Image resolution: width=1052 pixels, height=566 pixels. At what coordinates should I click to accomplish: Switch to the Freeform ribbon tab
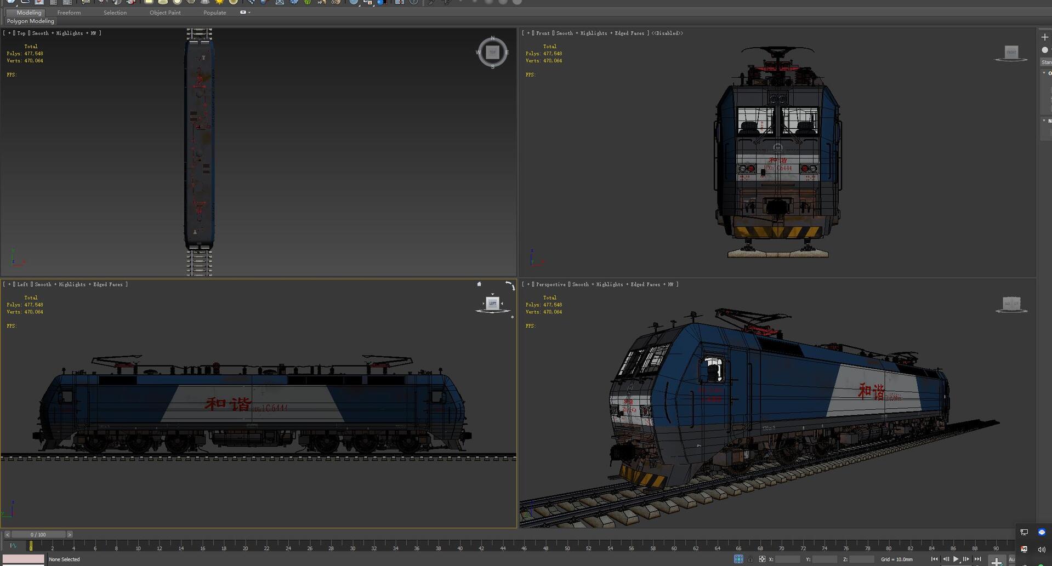coord(69,13)
